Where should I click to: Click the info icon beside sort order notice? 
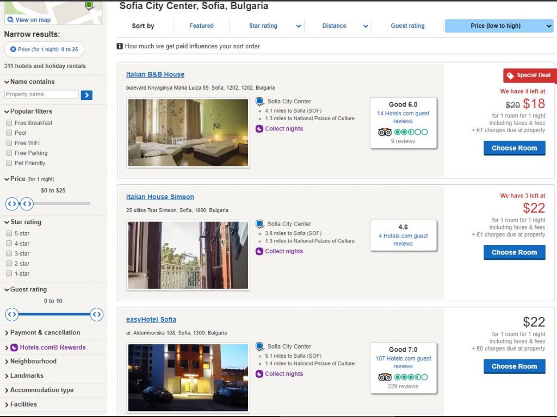pyautogui.click(x=120, y=46)
